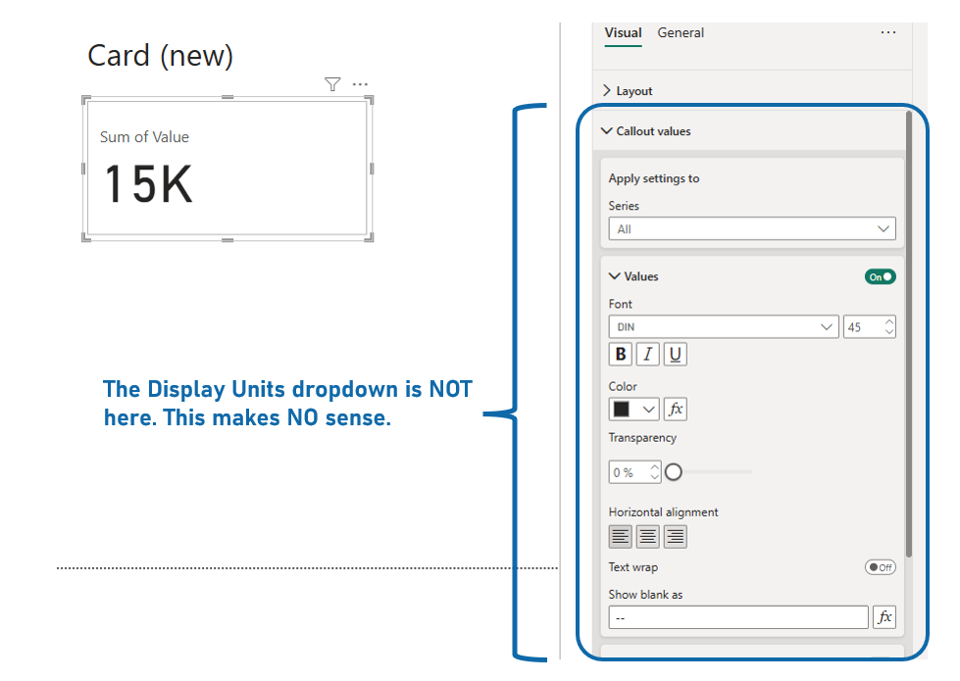Toggle underline for callout values font

(675, 355)
